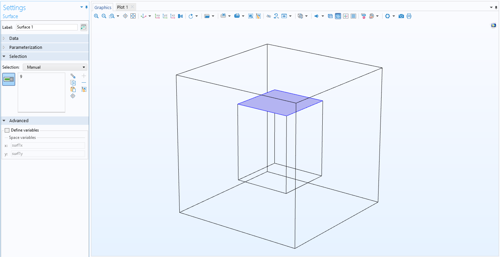
Task: Click the Print icon in Graphics toolbar
Action: (x=409, y=16)
